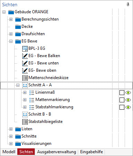Click the Stabstahlbiegeliste list icon
This screenshot has width=133, height=156.
(25, 122)
